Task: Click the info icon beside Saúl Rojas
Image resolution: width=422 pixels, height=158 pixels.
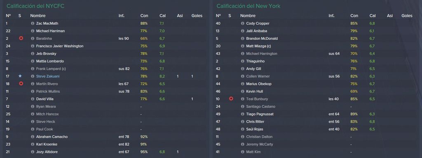Action: (242, 129)
